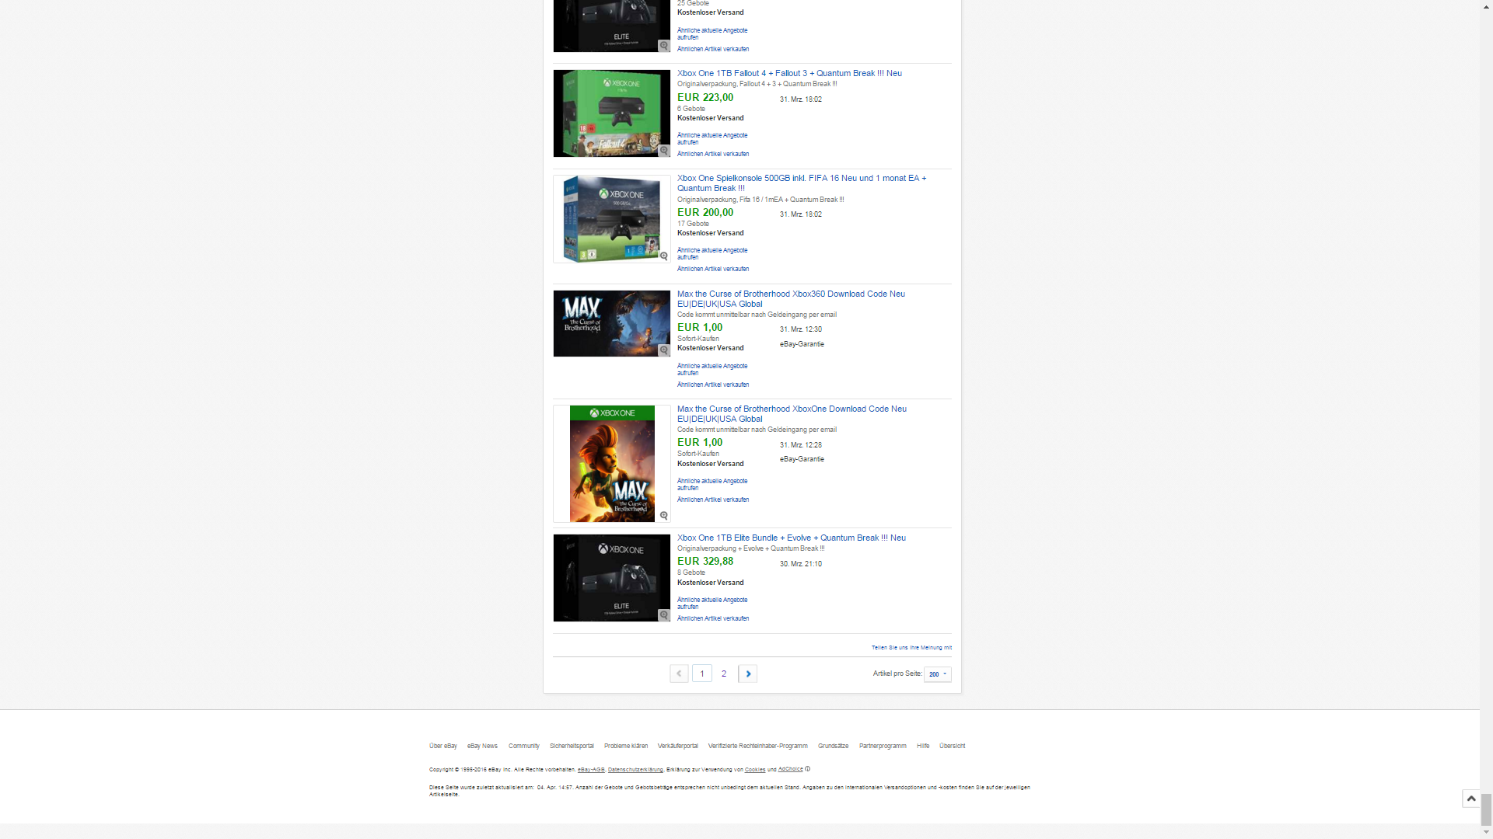Screen dimensions: 1493x839
Task: Click Ähnlichen Artikel verkaufen under Elite Evolve bundle
Action: [713, 618]
